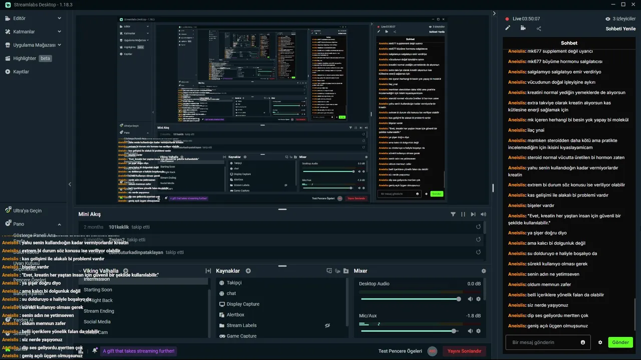Add a source folder in Kaynaklar
This screenshot has width=641, height=360.
pyautogui.click(x=346, y=271)
